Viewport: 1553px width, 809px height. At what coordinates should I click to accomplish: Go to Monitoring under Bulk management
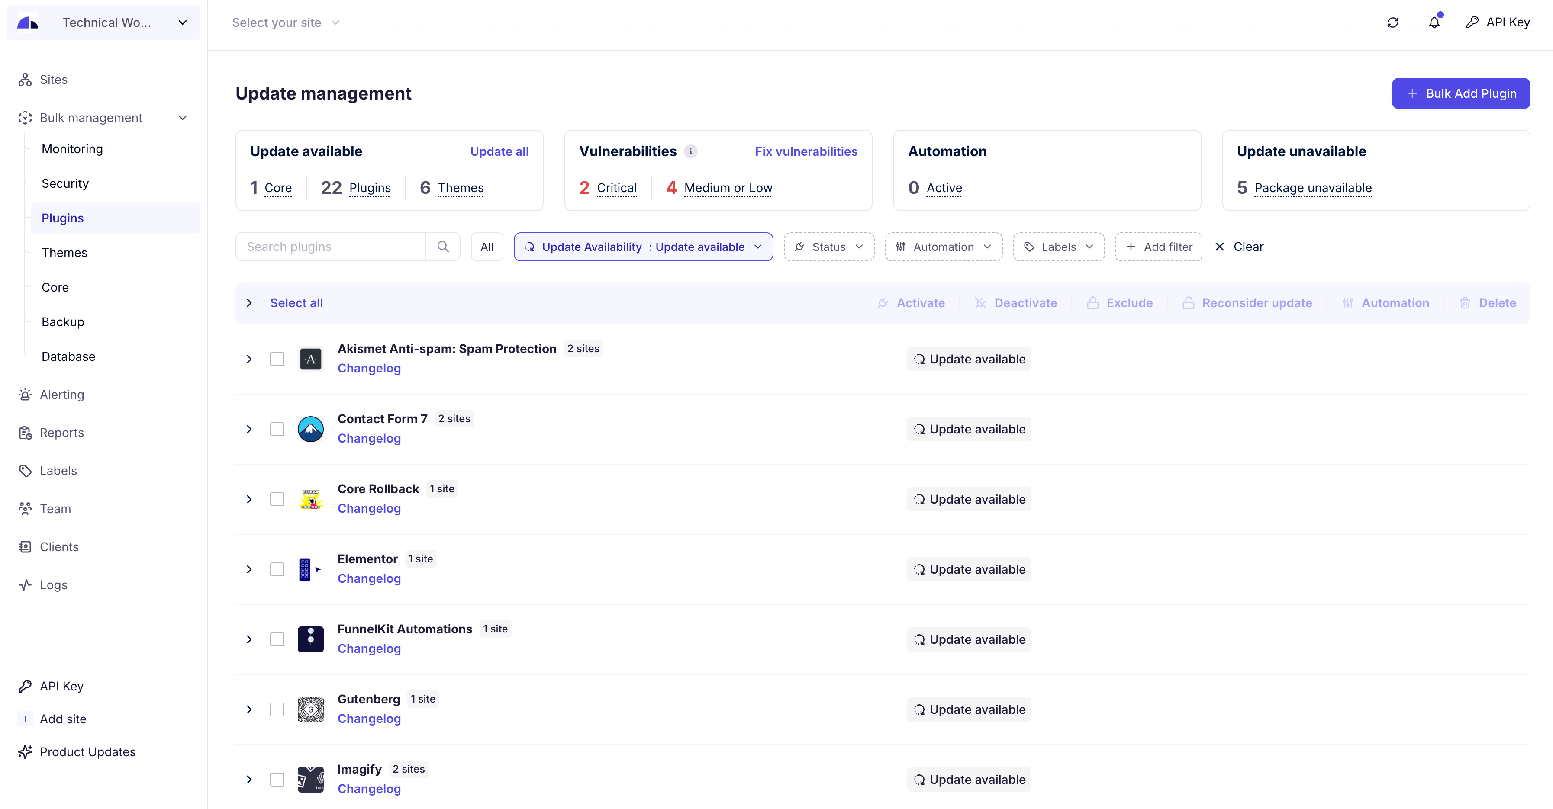[x=72, y=149]
